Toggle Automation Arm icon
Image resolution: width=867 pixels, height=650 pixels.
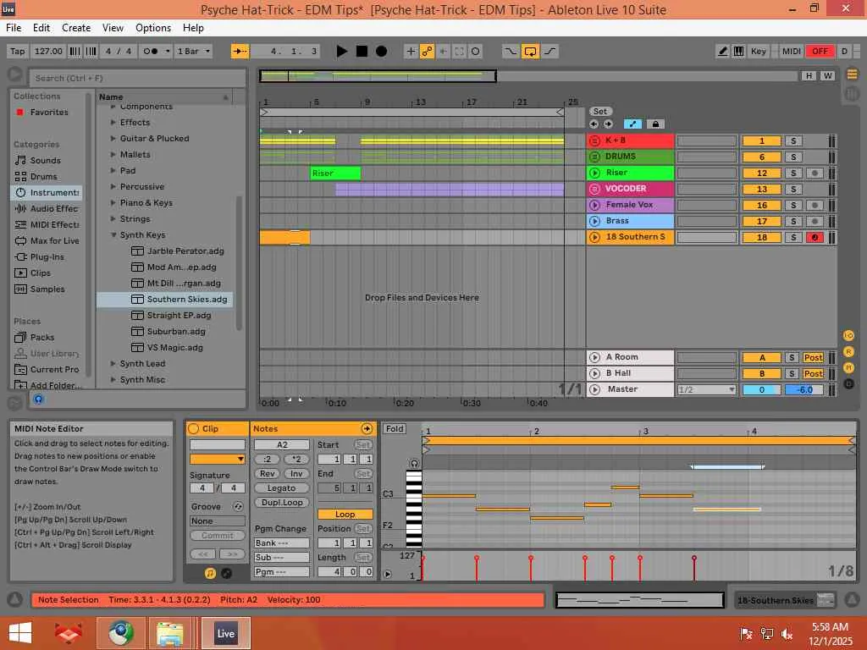[427, 52]
